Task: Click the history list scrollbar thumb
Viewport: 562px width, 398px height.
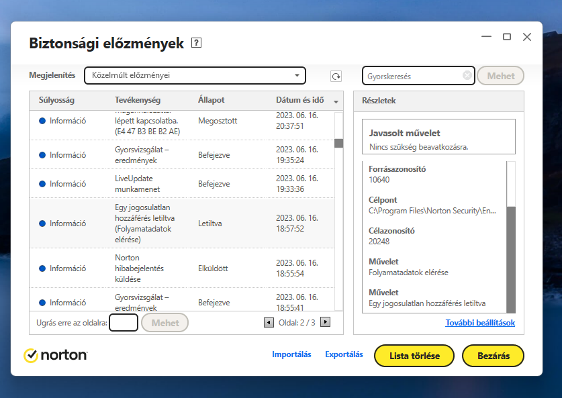Action: coord(338,143)
